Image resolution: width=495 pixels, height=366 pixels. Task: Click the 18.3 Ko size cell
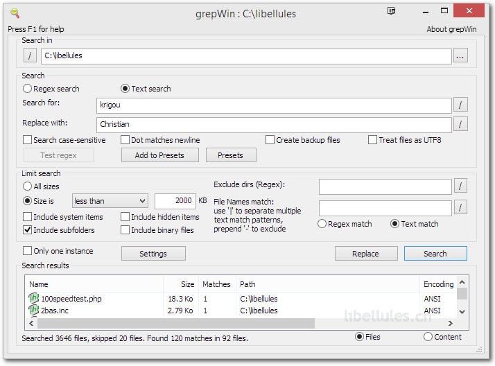(x=180, y=299)
